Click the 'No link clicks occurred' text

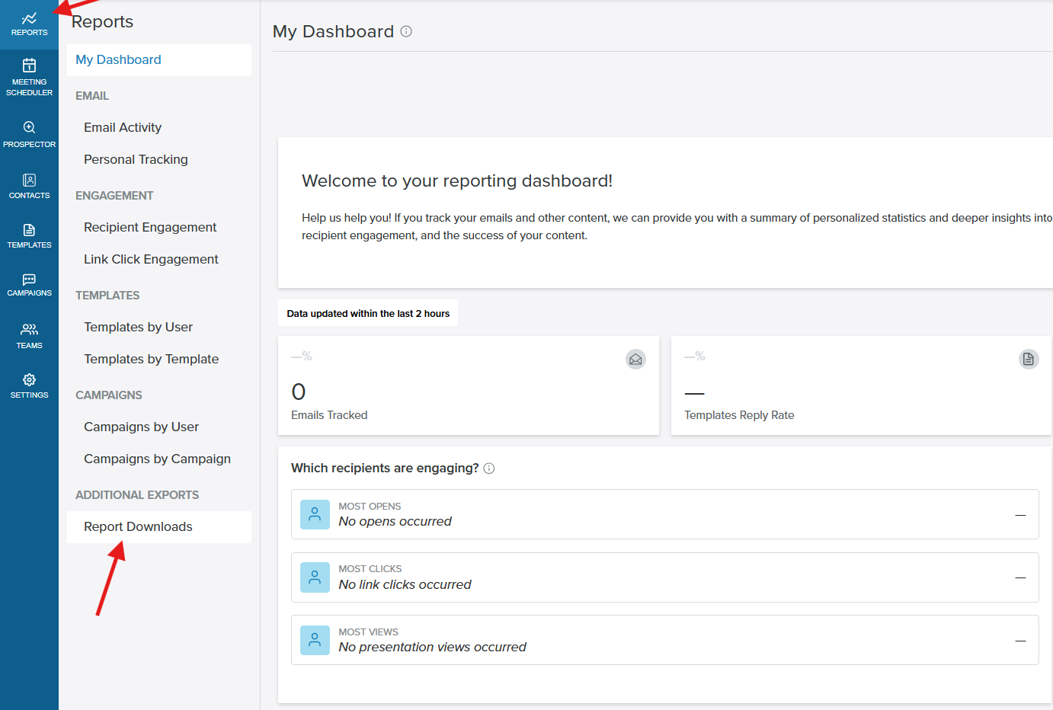[x=405, y=584]
